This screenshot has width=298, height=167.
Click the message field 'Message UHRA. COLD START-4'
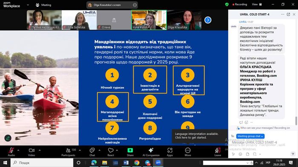pos(254,142)
